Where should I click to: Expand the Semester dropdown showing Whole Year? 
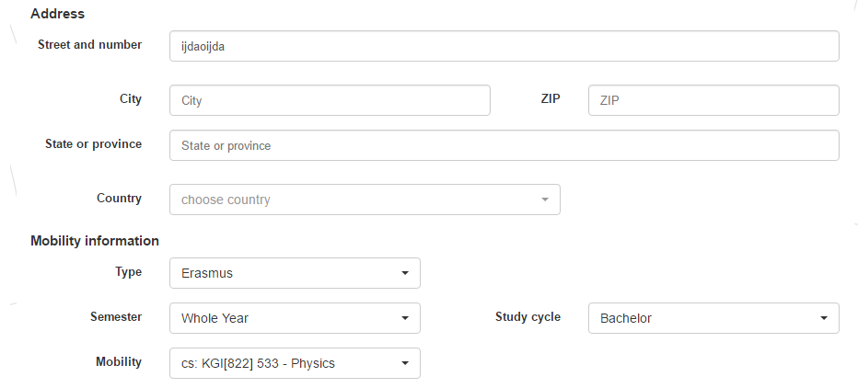[295, 318]
